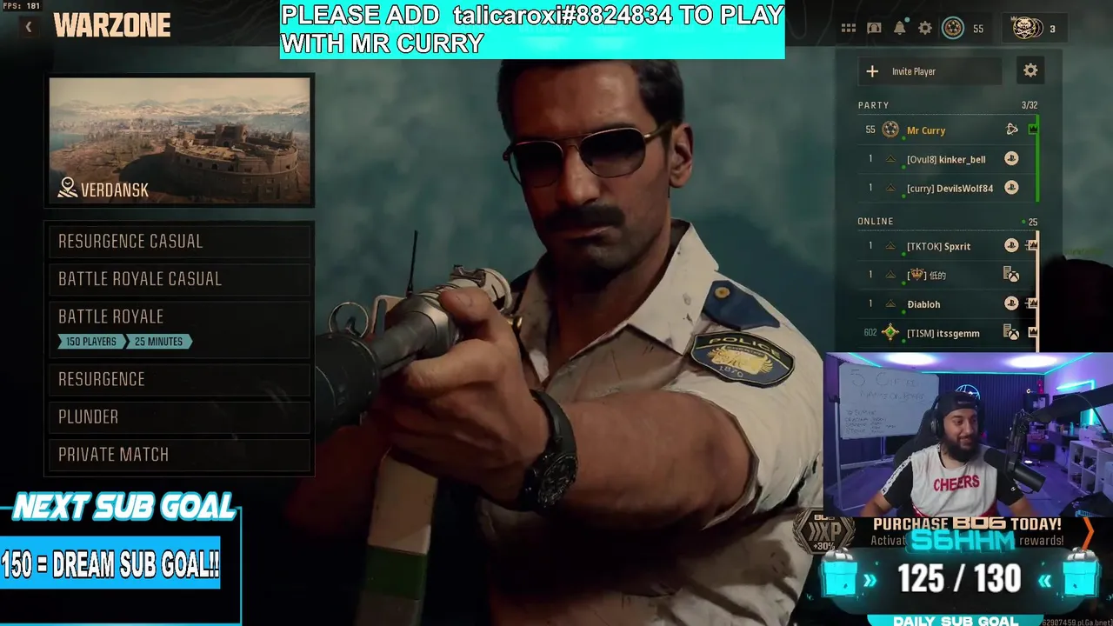
Task: Select Battle Royale Casual mode
Action: click(179, 278)
